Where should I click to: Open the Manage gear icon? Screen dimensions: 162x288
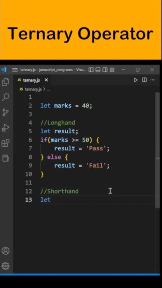[x=5, y=266]
